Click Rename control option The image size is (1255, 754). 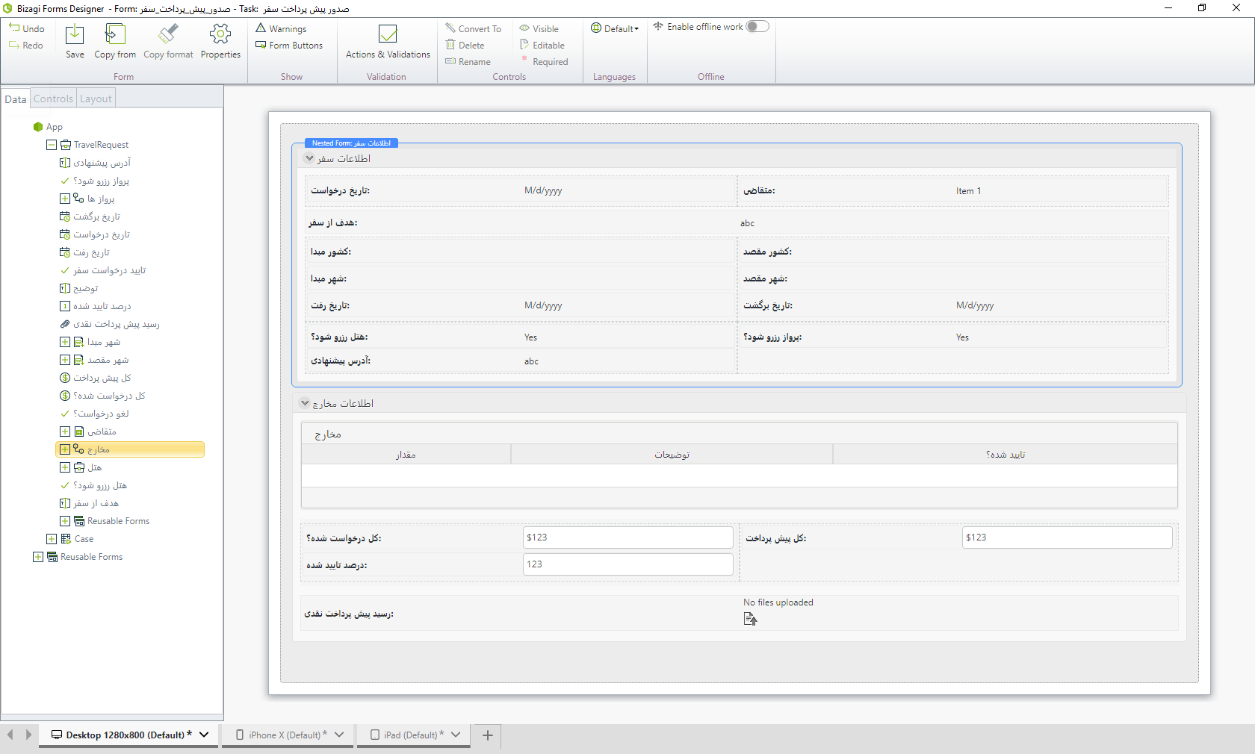468,61
